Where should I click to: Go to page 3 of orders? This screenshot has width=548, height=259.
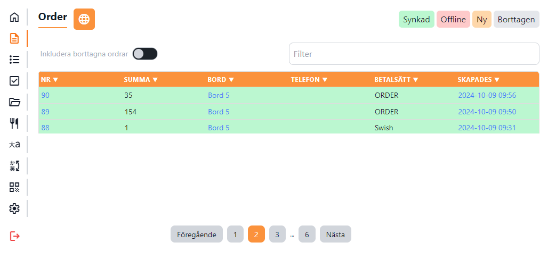(x=277, y=235)
